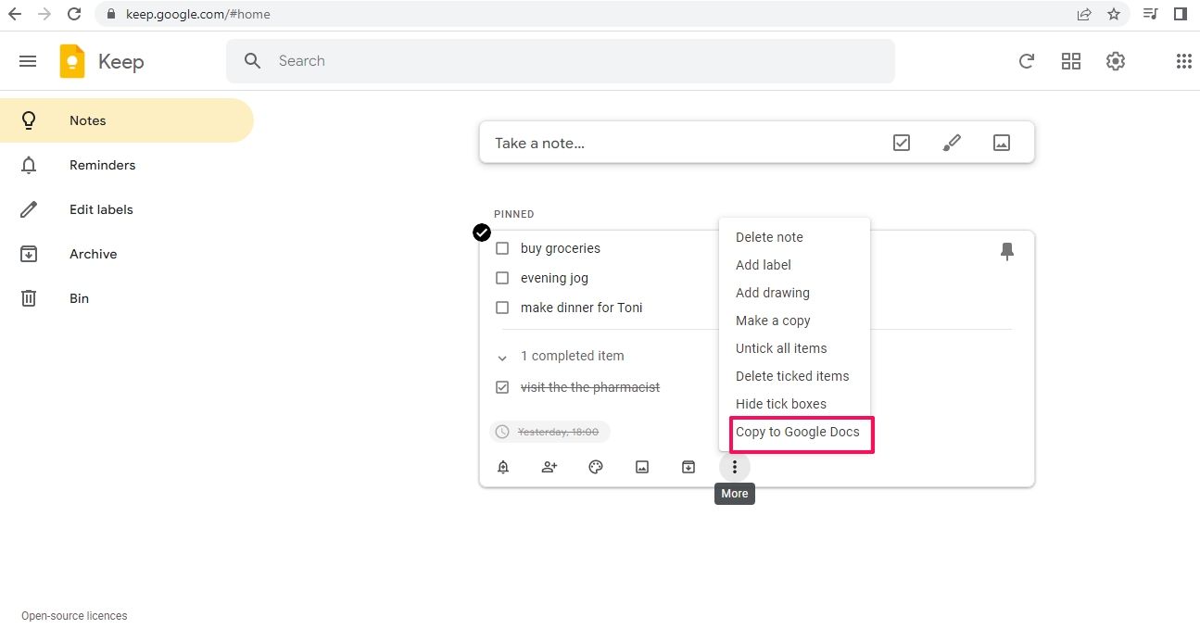The height and width of the screenshot is (629, 1200).
Task: Click the make dinner for Toni text
Action: pos(582,308)
